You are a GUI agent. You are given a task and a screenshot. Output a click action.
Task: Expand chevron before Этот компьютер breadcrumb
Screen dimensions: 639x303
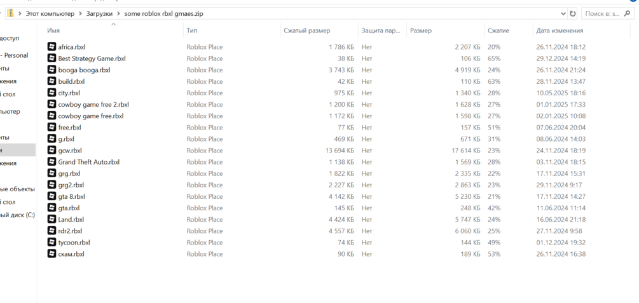coord(20,13)
